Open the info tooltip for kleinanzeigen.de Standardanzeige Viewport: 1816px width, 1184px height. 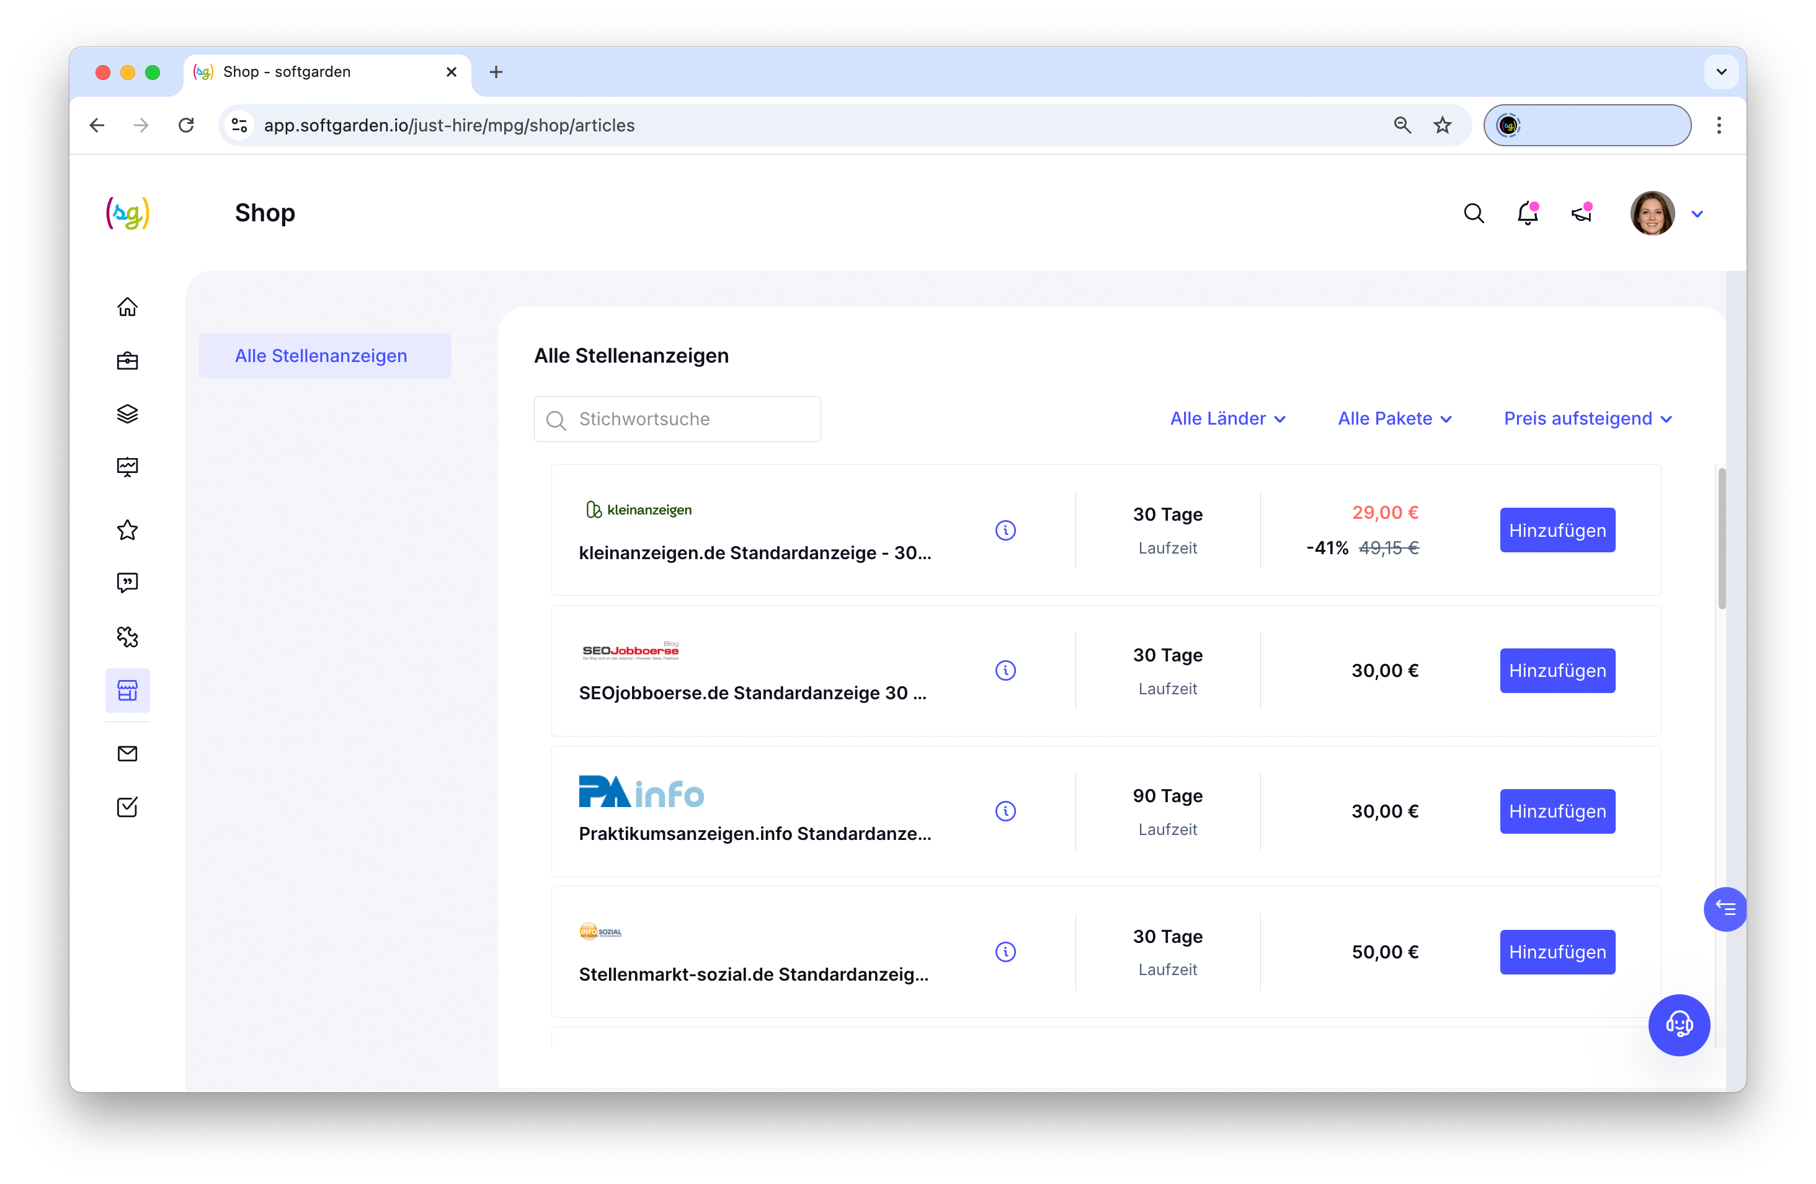pos(1005,530)
